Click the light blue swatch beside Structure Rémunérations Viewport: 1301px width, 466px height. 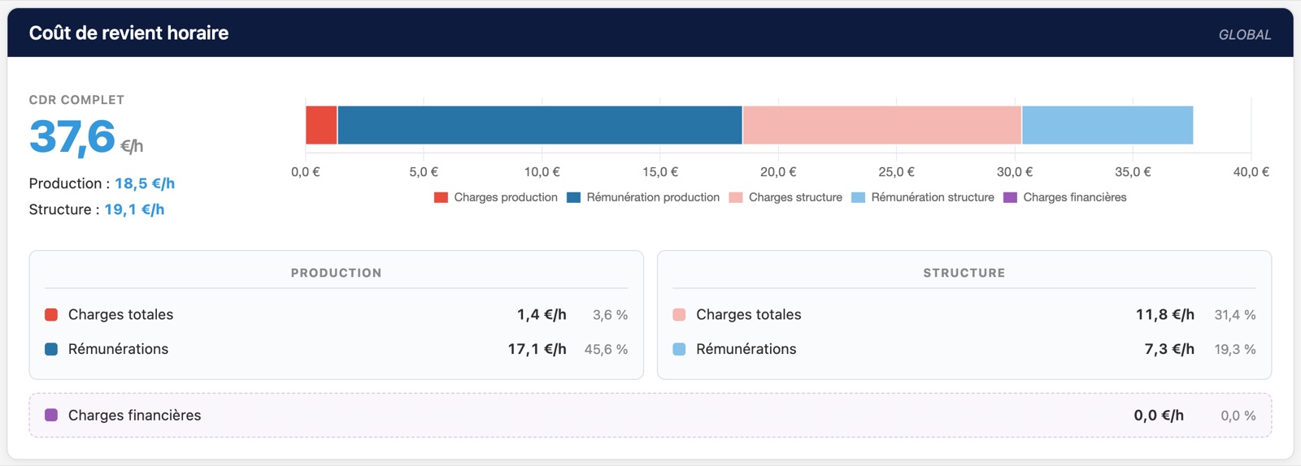point(680,349)
